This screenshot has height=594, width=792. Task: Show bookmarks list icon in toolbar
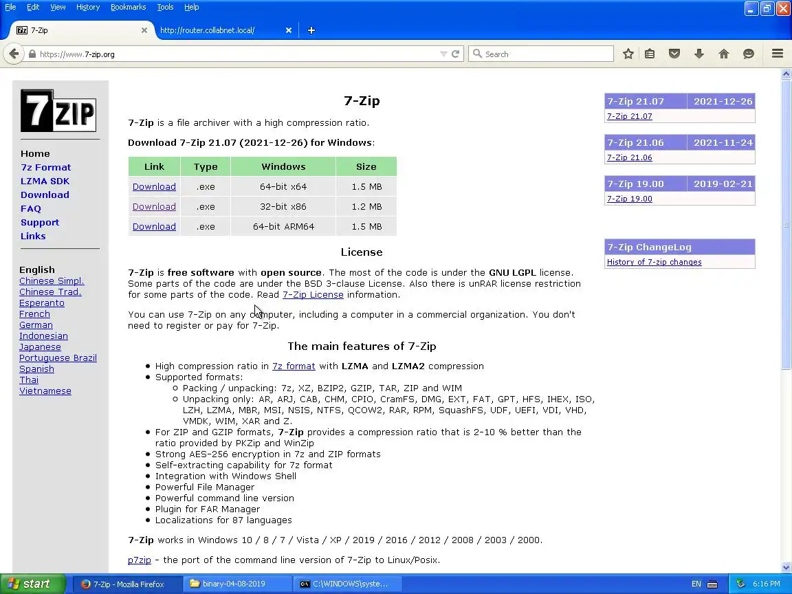(x=650, y=54)
